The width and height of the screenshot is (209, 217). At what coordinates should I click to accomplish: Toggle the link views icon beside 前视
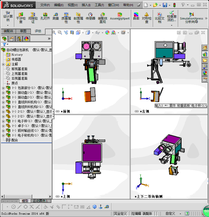pyautogui.click(x=58, y=111)
